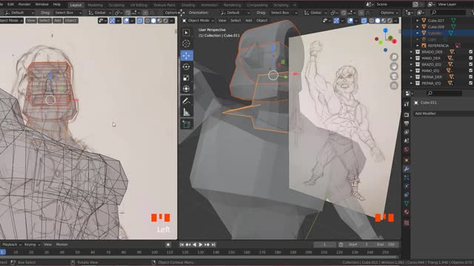Screen dimensions: 474x266
Task: Select the Cursor tool in toolbar
Action: (186, 44)
